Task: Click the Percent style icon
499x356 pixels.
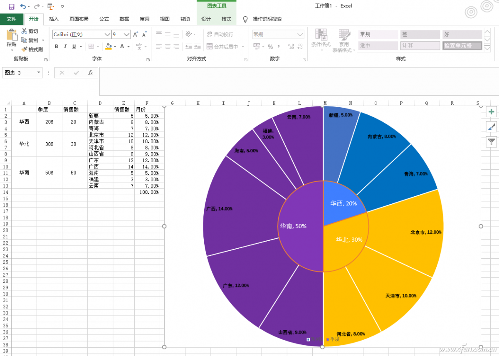Action: (270, 47)
